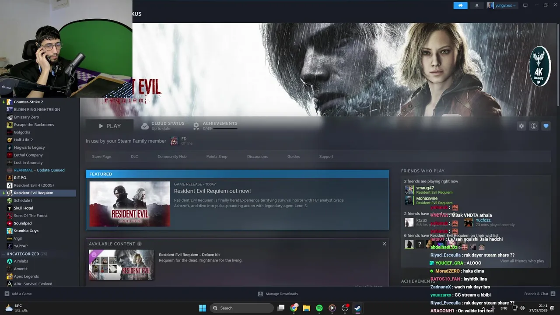This screenshot has width=560, height=315.
Task: Select Aimlabs icon in library
Action: (10, 261)
